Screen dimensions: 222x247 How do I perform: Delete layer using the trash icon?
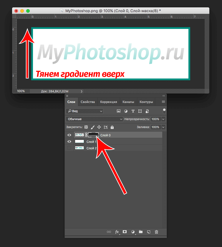point(157,232)
